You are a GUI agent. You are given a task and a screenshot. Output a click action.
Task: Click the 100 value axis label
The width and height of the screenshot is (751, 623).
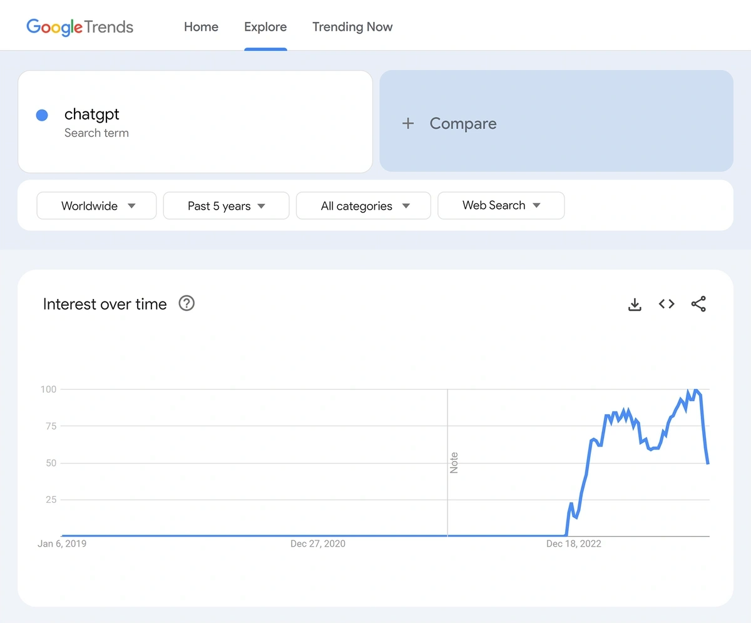[48, 389]
